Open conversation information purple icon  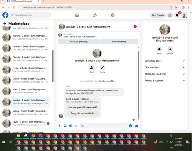coord(135,26)
